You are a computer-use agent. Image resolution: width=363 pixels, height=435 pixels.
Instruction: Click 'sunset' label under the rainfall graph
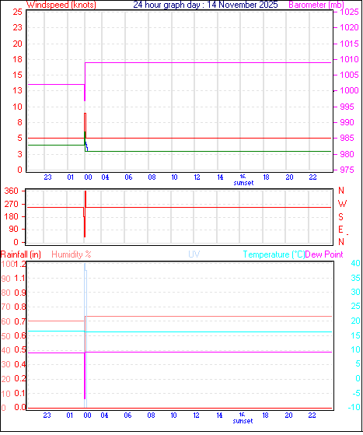pos(243,421)
